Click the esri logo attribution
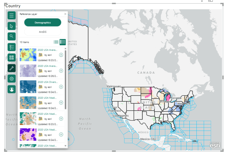Image resolution: width=225 pixels, height=154 pixels. (215, 145)
